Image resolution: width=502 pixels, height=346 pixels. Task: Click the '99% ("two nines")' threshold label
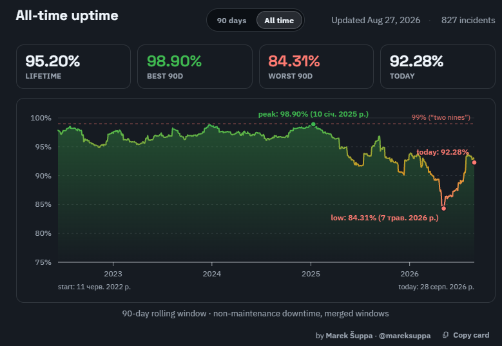tap(441, 117)
